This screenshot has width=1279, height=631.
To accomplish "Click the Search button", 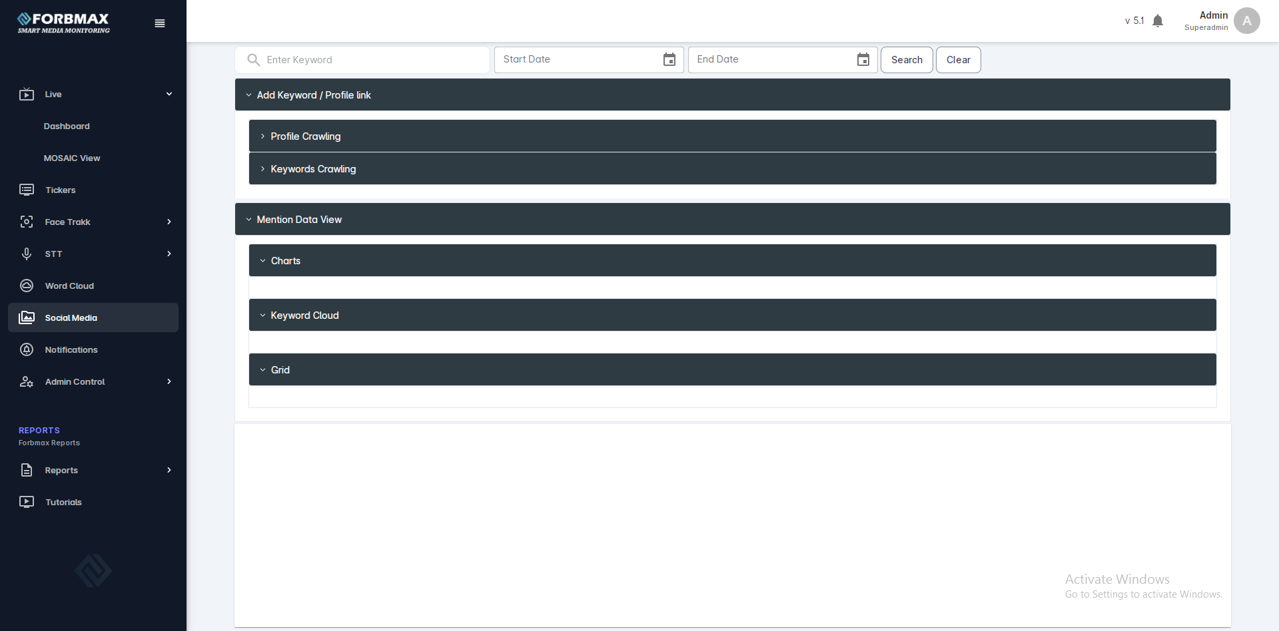I will tap(907, 60).
